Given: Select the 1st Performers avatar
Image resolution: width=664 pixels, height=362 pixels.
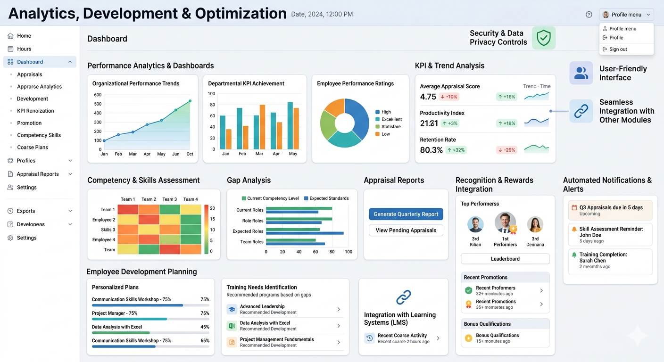Looking at the screenshot, I should click(505, 222).
